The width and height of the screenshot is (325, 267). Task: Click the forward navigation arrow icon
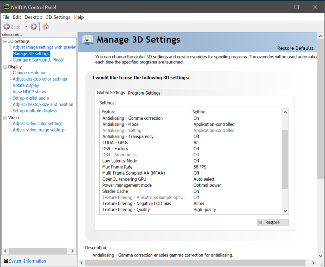tap(33, 27)
